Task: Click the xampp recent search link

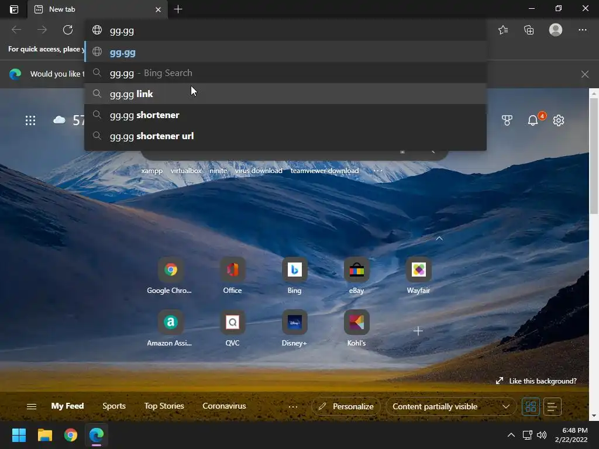Action: 152,171
